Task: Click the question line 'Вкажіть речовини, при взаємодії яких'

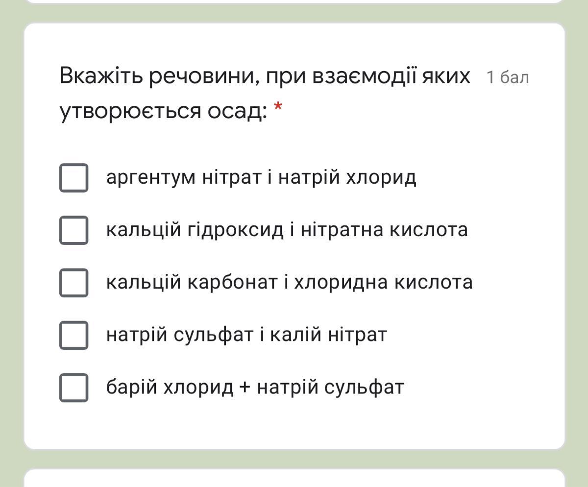Action: (265, 76)
